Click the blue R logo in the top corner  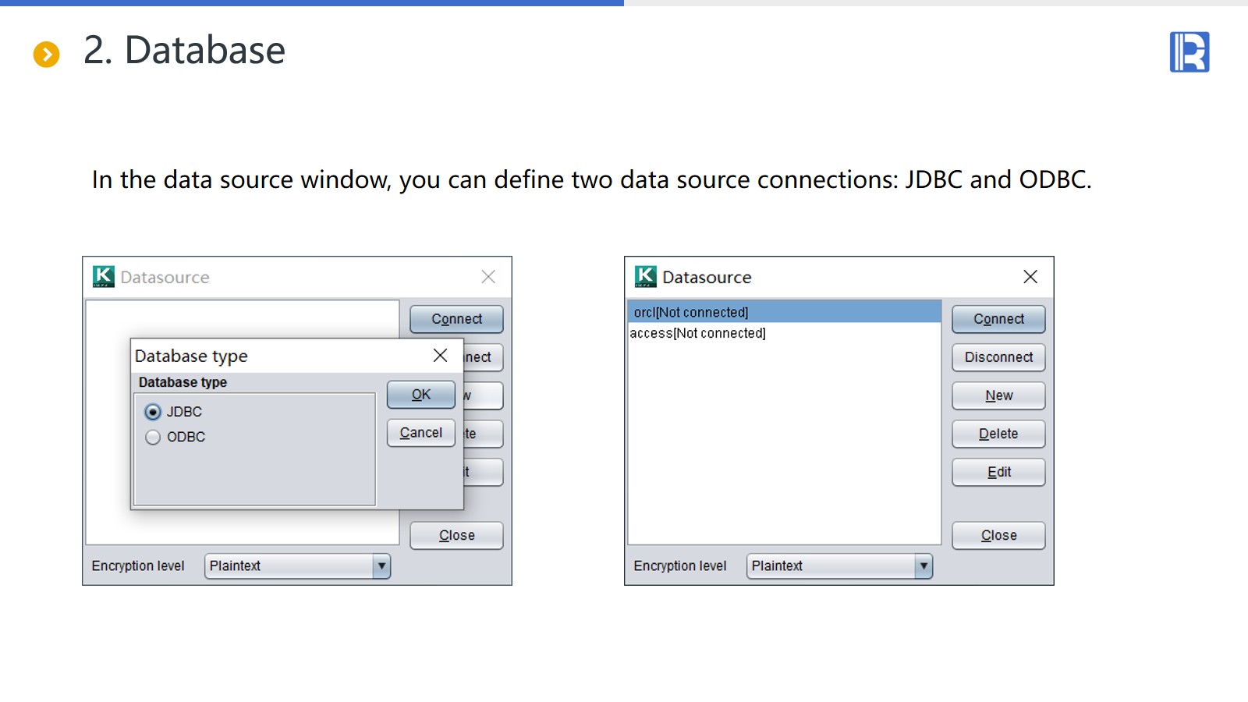[x=1189, y=52]
